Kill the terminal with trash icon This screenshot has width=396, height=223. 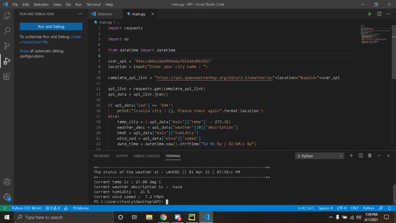(370, 156)
